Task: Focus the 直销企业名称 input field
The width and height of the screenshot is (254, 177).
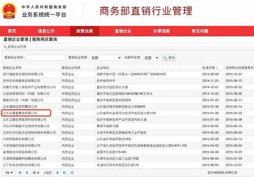Action: pos(46,58)
